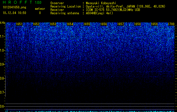Click the date stamp 10.12.04 16:50
The image size is (177, 112).
click(14, 13)
